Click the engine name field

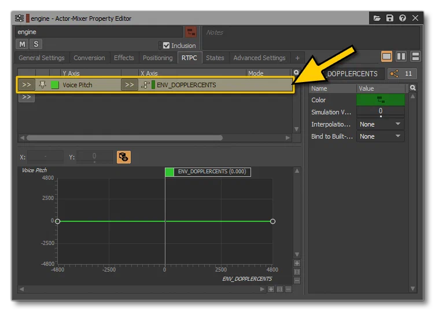point(99,32)
